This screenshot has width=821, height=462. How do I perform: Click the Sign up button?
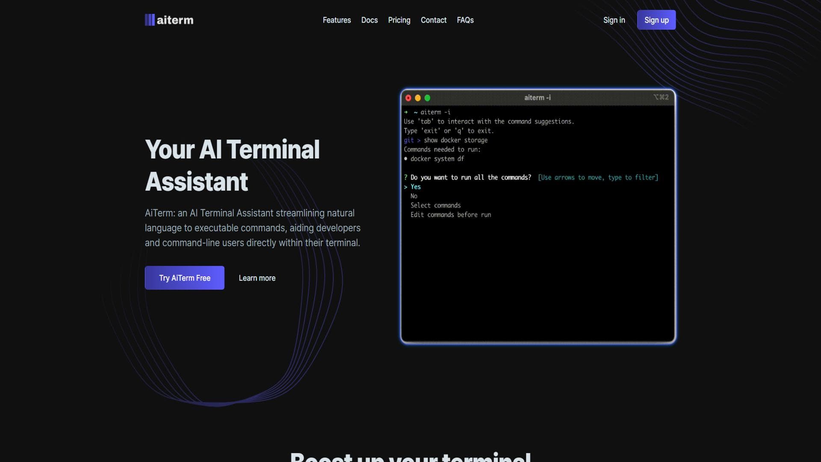[x=656, y=20]
